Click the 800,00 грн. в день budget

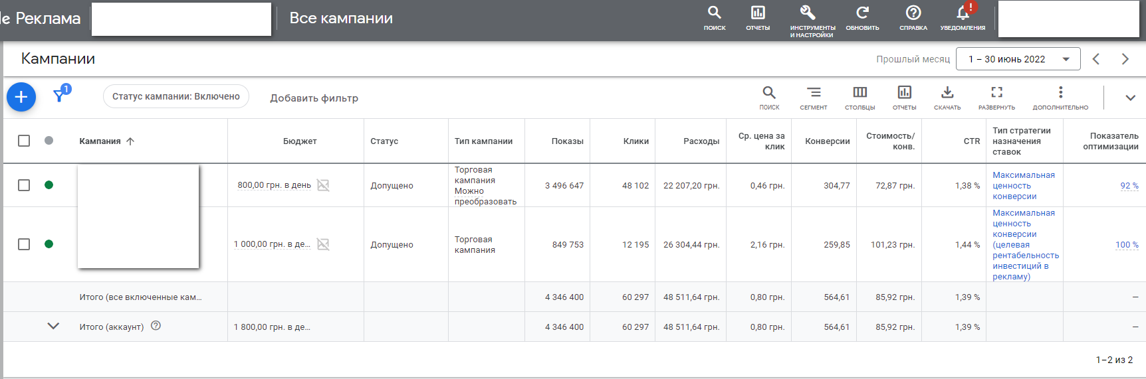(275, 185)
